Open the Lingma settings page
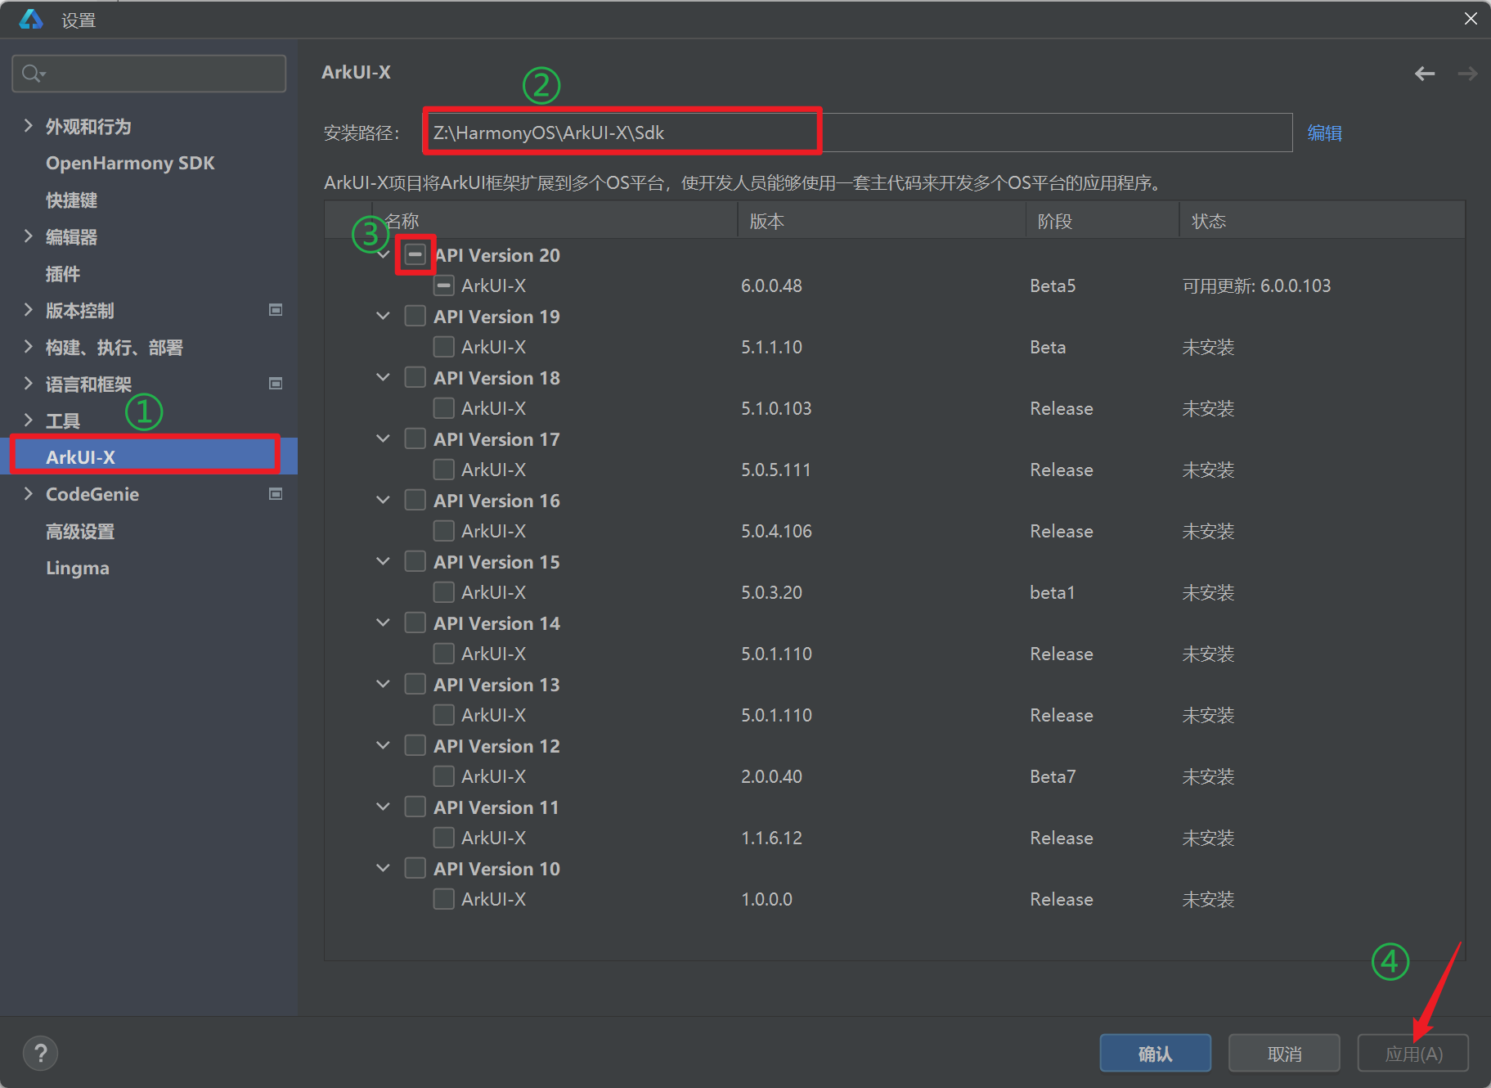Image resolution: width=1491 pixels, height=1088 pixels. 78,568
